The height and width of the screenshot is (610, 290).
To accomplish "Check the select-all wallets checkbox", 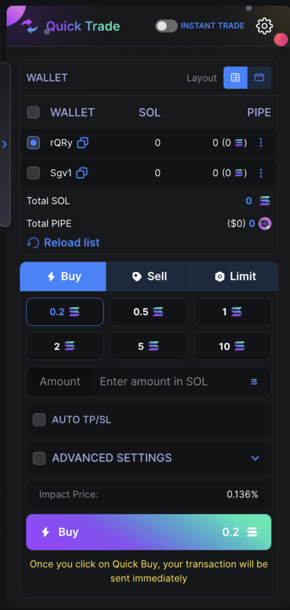I will point(33,113).
